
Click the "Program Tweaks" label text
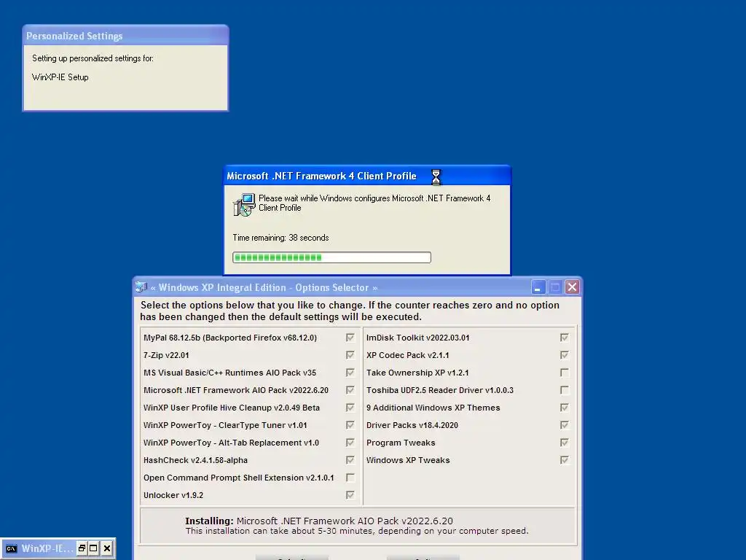pyautogui.click(x=401, y=443)
